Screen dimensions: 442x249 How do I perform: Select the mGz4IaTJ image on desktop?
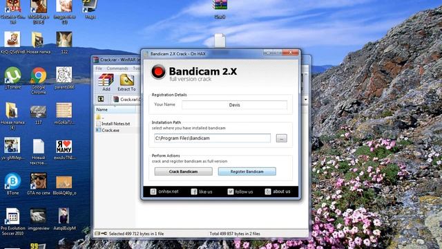(x=64, y=113)
